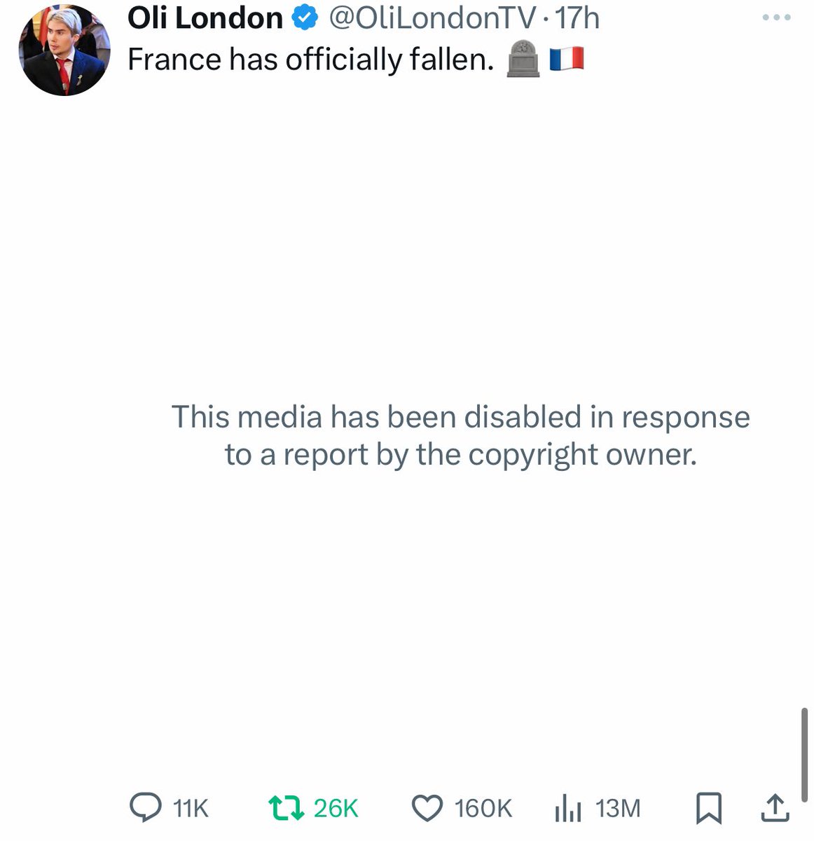Click the 160K likes count
Viewport: 814px width, 841px height.
(483, 809)
